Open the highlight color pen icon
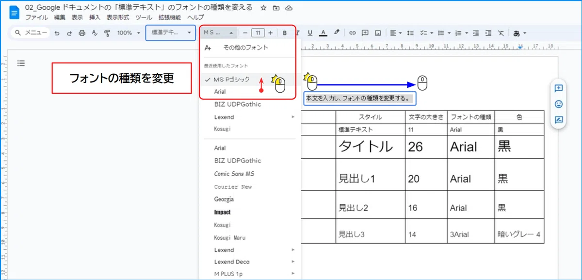The image size is (582, 280). tap(337, 33)
